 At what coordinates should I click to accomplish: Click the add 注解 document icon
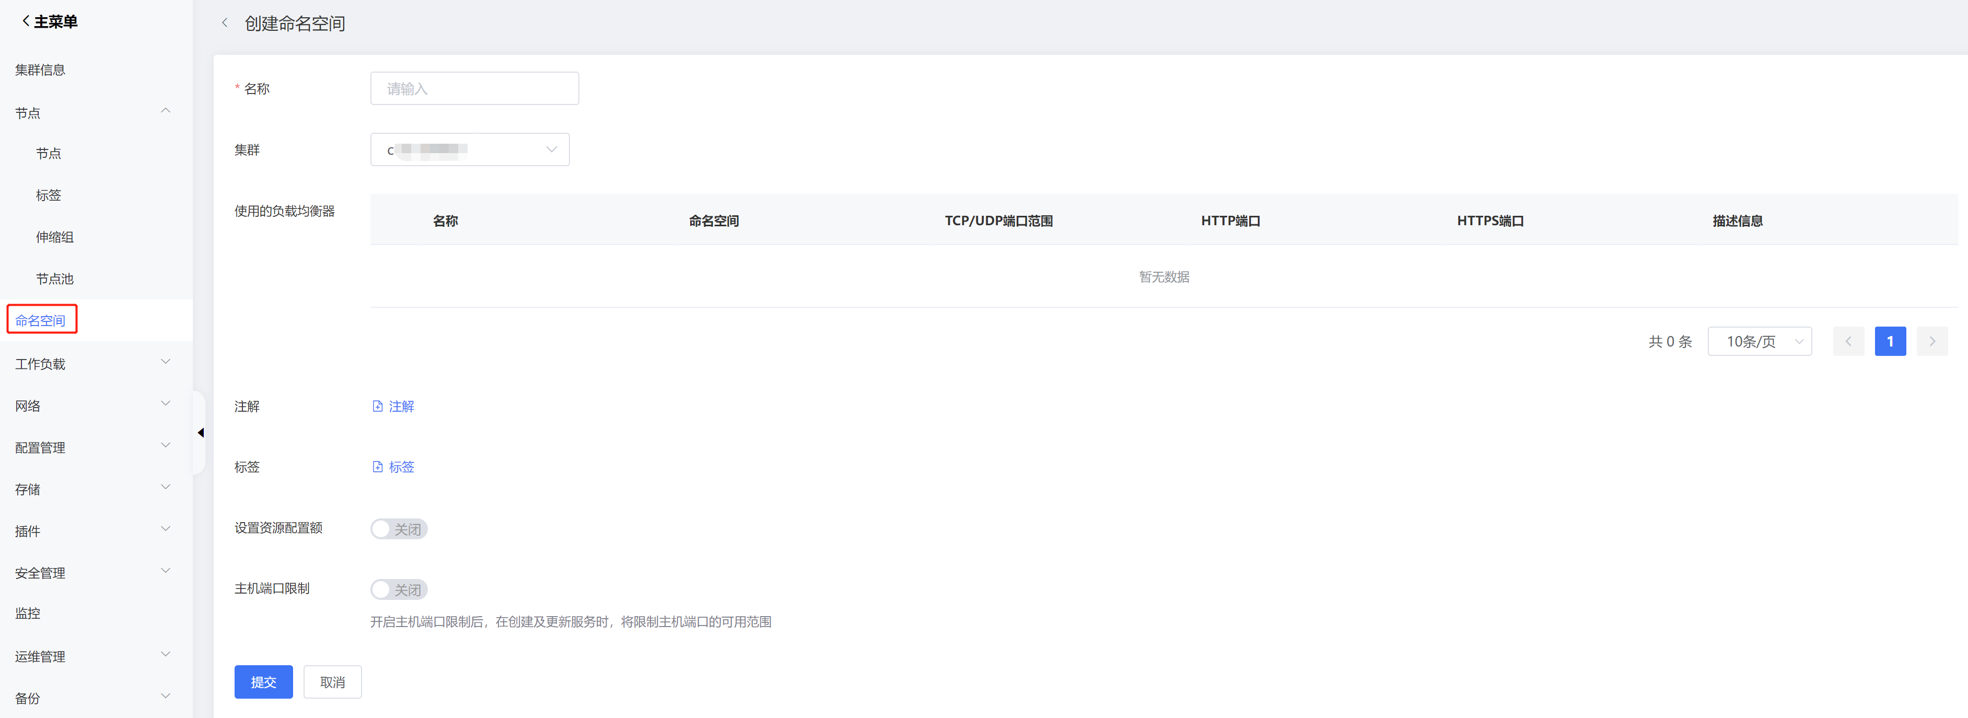(x=377, y=407)
